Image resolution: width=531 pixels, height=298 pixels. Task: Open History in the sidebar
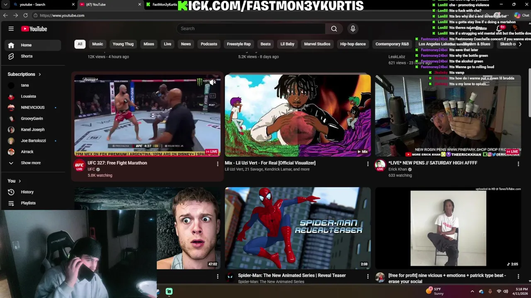(32, 192)
